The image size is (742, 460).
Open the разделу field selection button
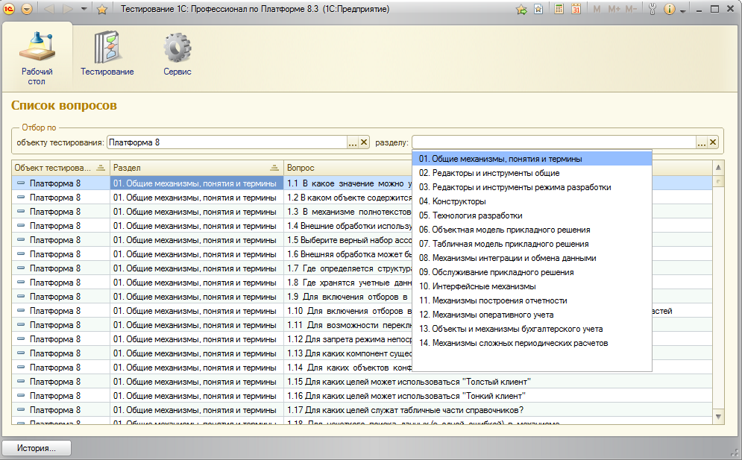pos(701,142)
